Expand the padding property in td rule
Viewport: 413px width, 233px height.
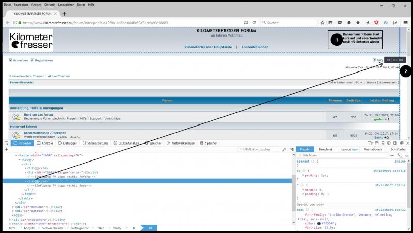point(303,175)
